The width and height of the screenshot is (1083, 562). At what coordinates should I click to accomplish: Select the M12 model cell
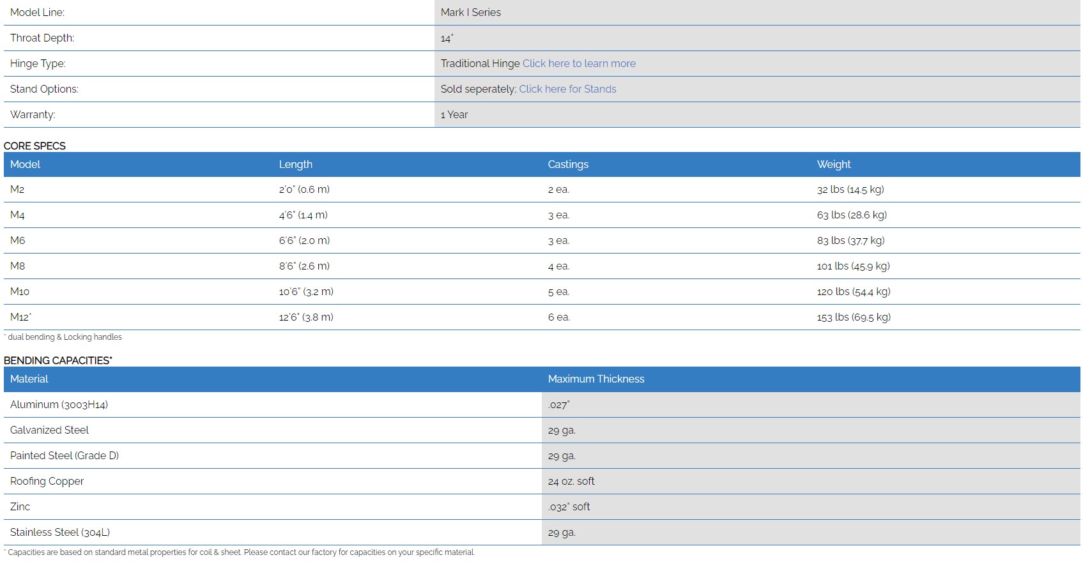(20, 317)
